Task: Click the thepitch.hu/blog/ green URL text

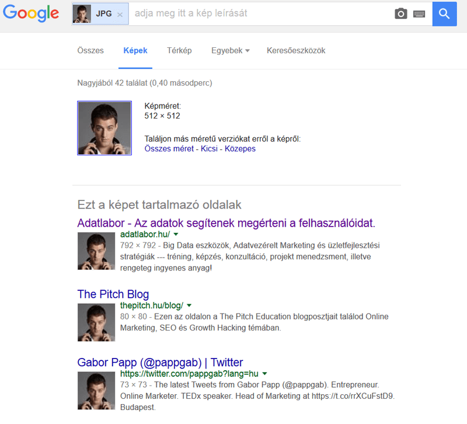Action: coord(152,305)
